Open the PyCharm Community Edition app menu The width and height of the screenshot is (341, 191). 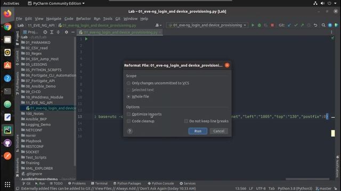point(56,3)
